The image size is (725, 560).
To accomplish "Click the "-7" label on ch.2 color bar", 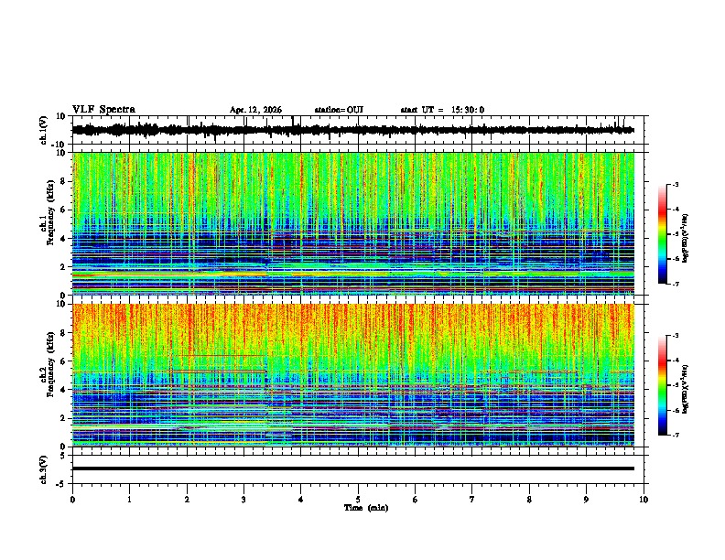I will 675,435.
